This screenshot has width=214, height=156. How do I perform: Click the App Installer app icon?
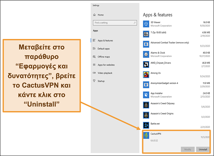tap(146, 95)
